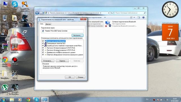Select the Bluetooth network connection item
181x102 pixels.
[121, 24]
